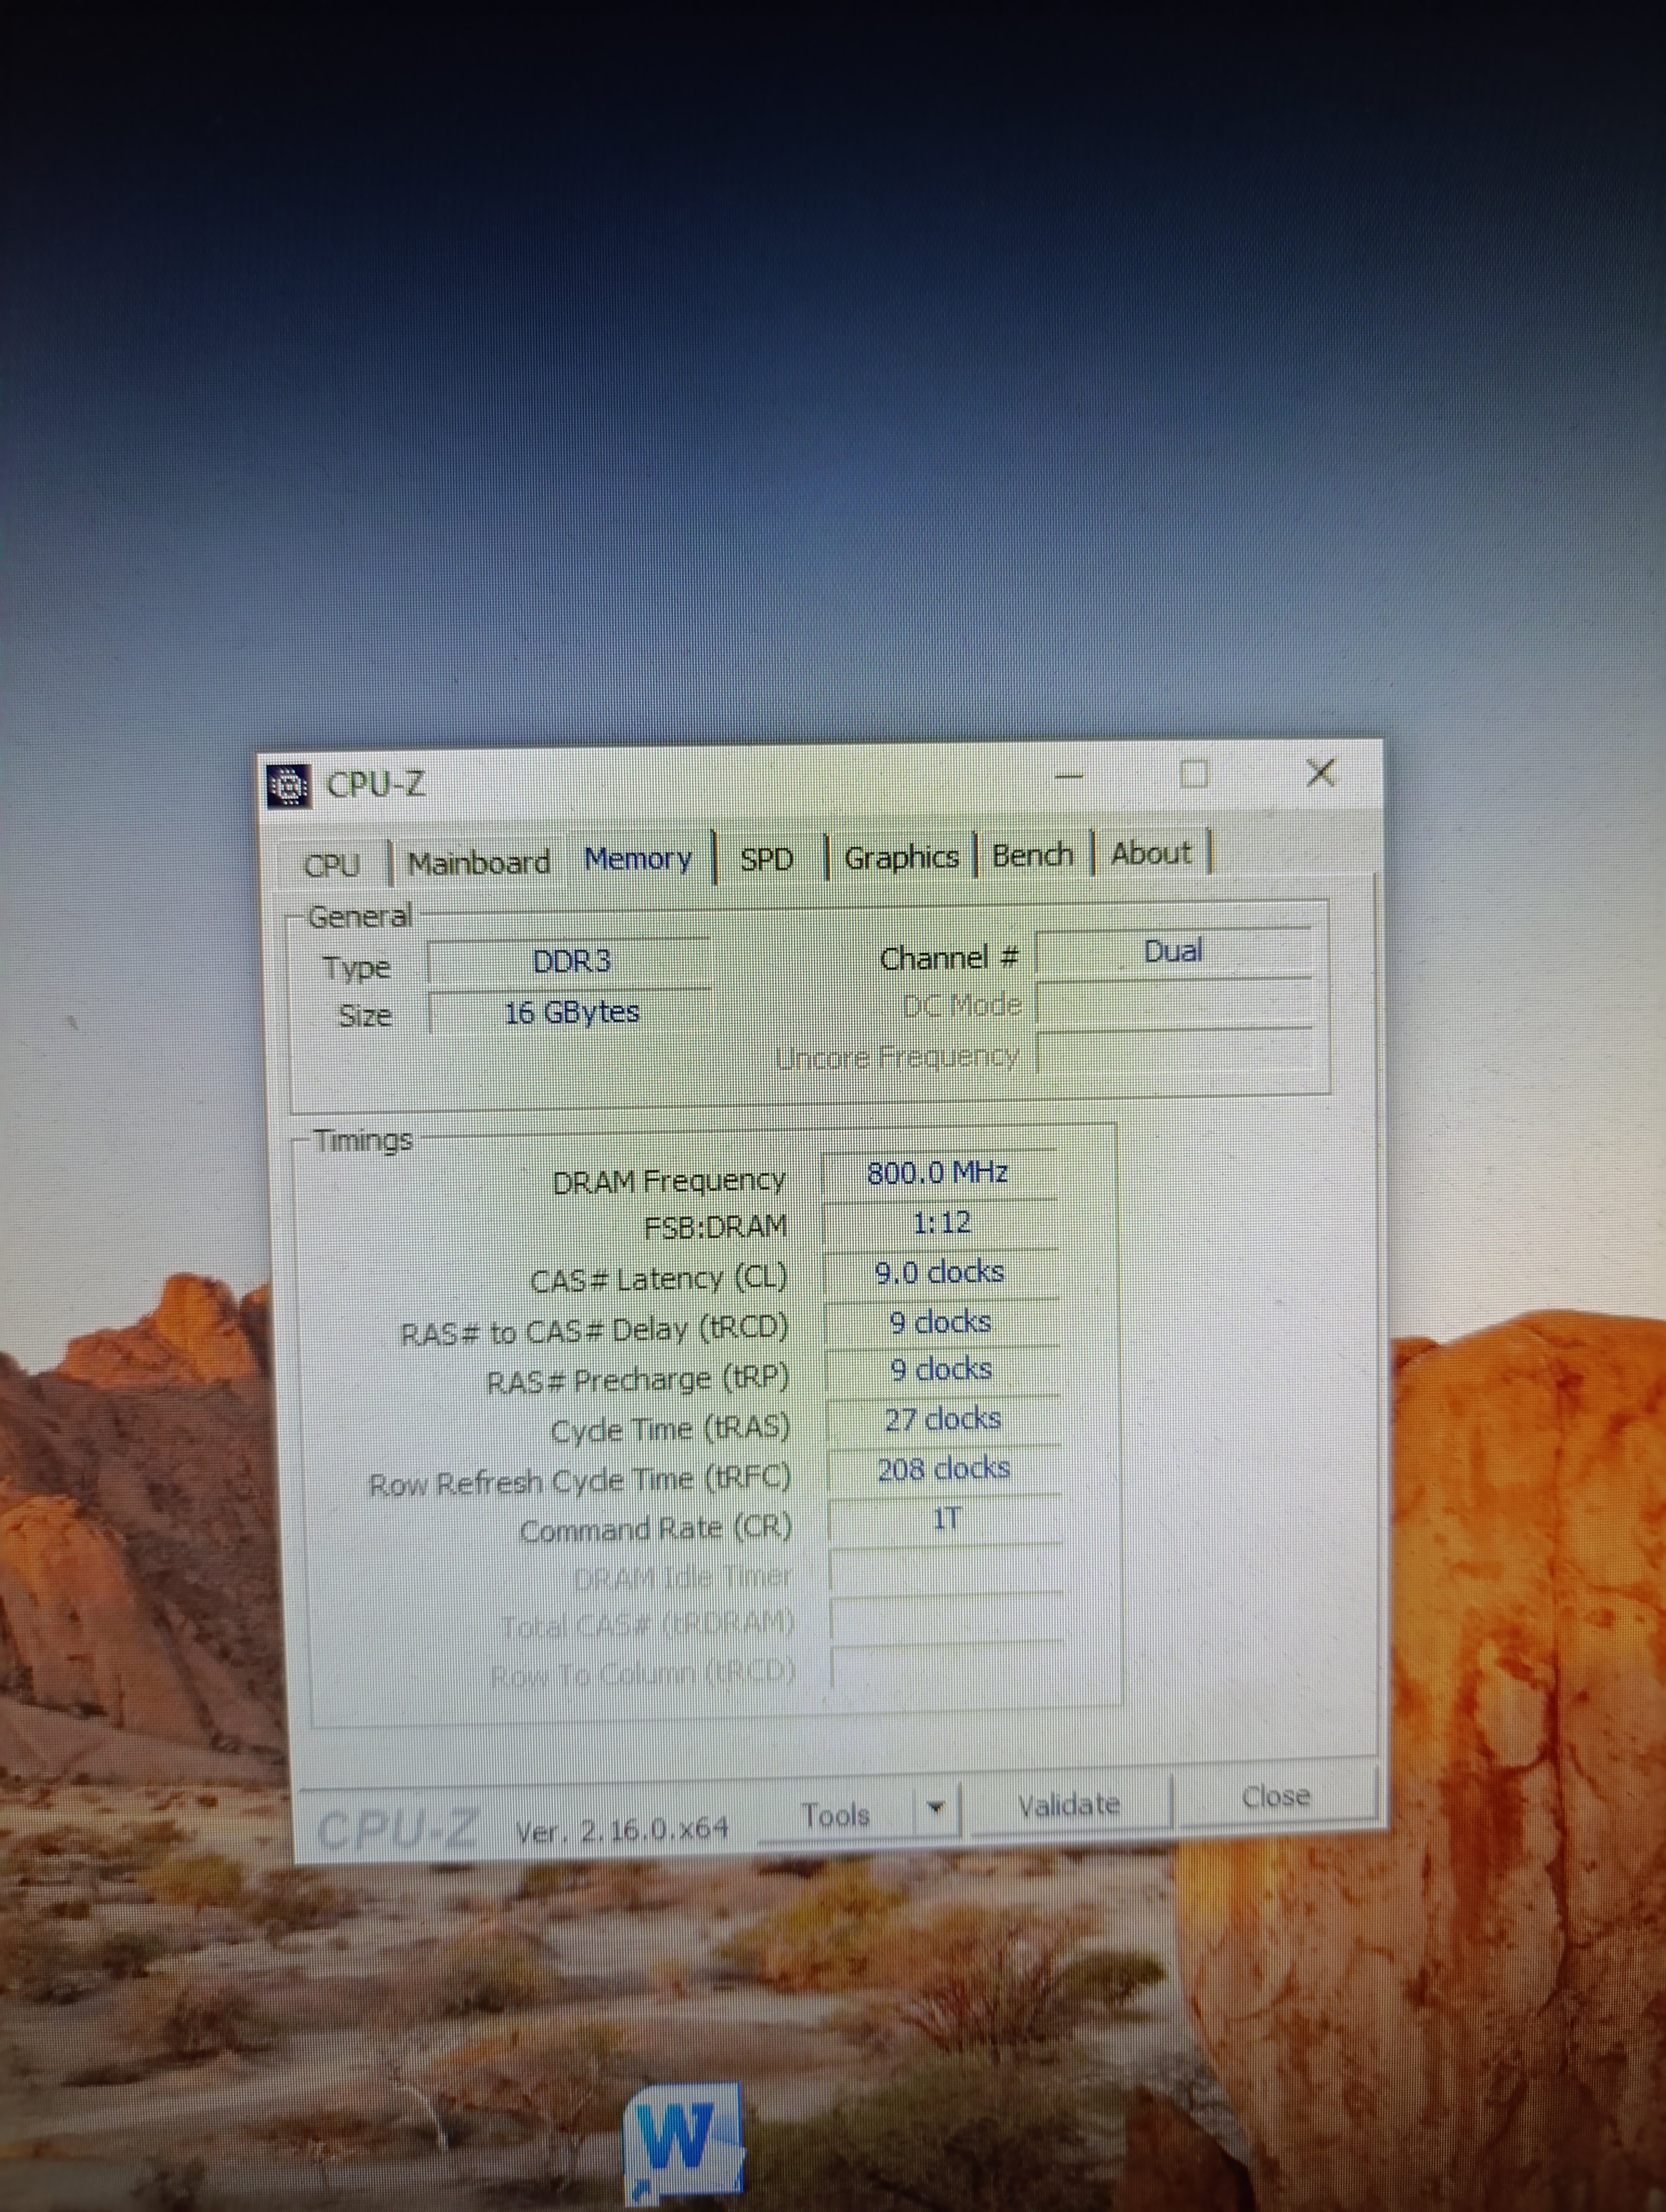Open the Graphics tab
The image size is (1666, 2212).
coord(901,857)
